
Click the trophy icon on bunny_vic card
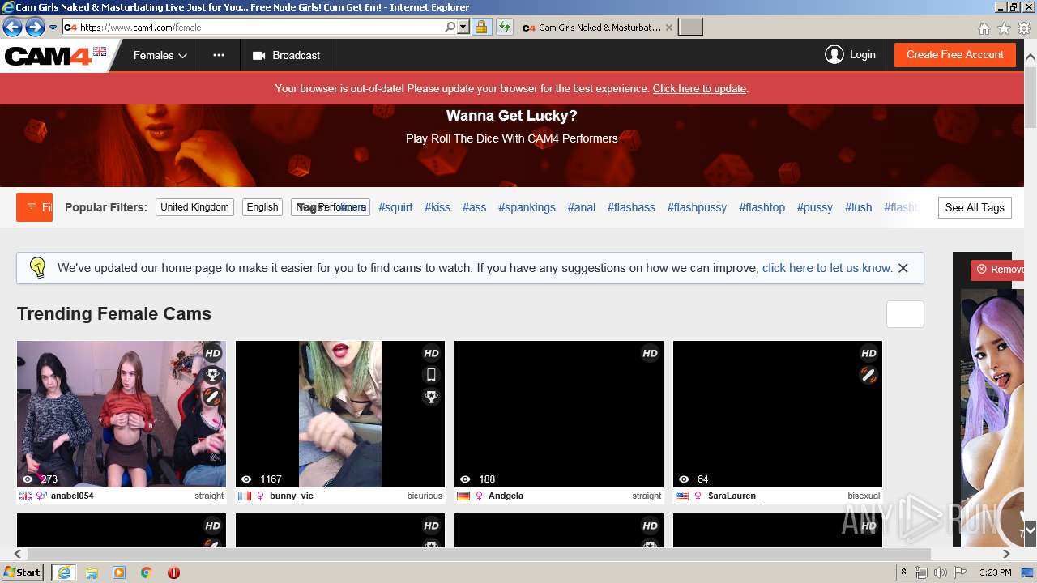pyautogui.click(x=431, y=397)
